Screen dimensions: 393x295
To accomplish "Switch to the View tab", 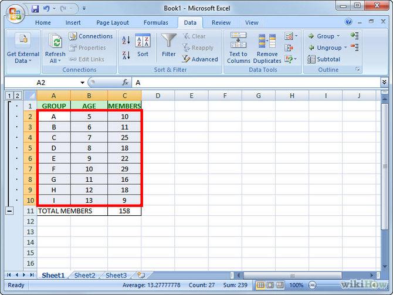I will tap(252, 22).
